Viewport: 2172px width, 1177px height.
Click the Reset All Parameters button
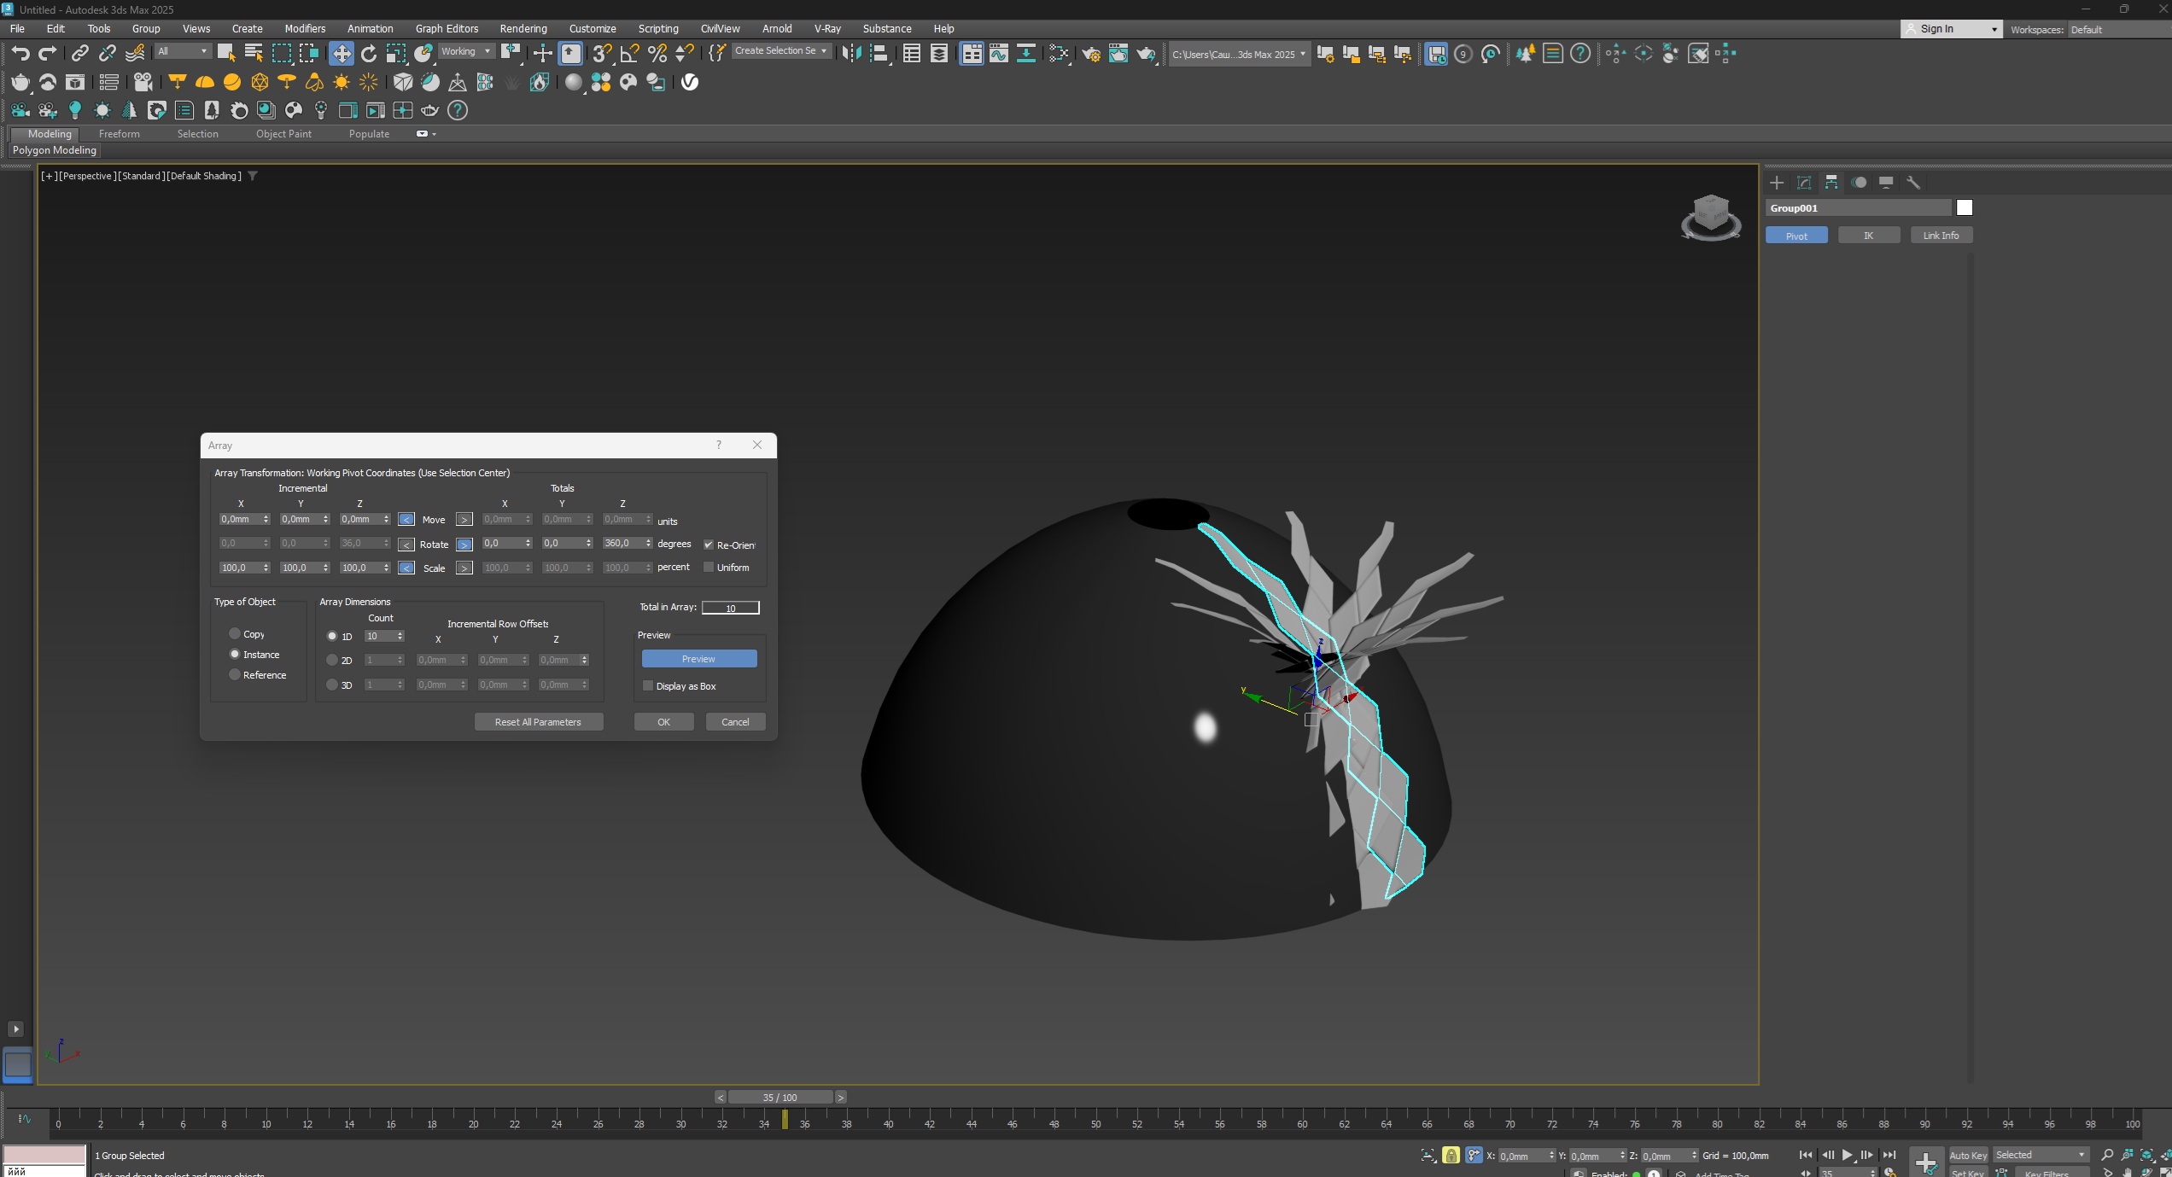538,722
